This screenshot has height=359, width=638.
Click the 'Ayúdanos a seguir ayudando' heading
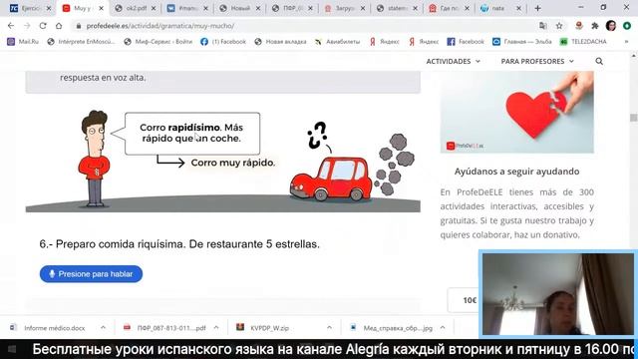pyautogui.click(x=516, y=172)
